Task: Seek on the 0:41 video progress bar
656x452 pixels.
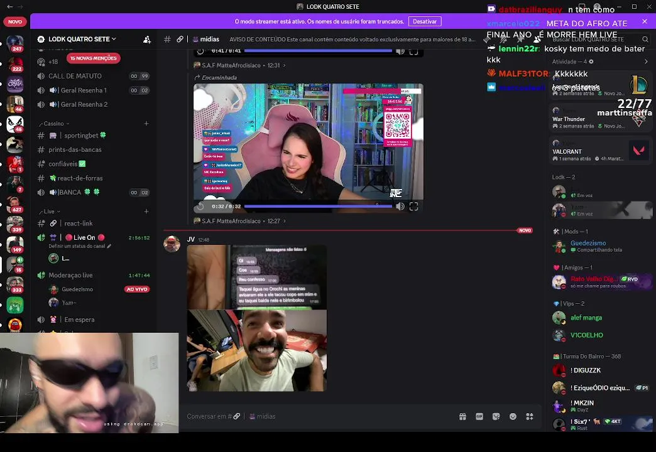Action: click(x=319, y=51)
